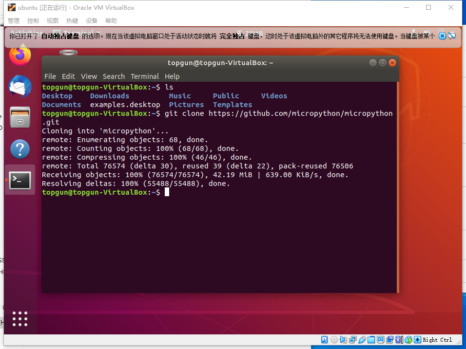466x349 pixels.
Task: Click the optical drive status icon
Action: click(x=334, y=339)
